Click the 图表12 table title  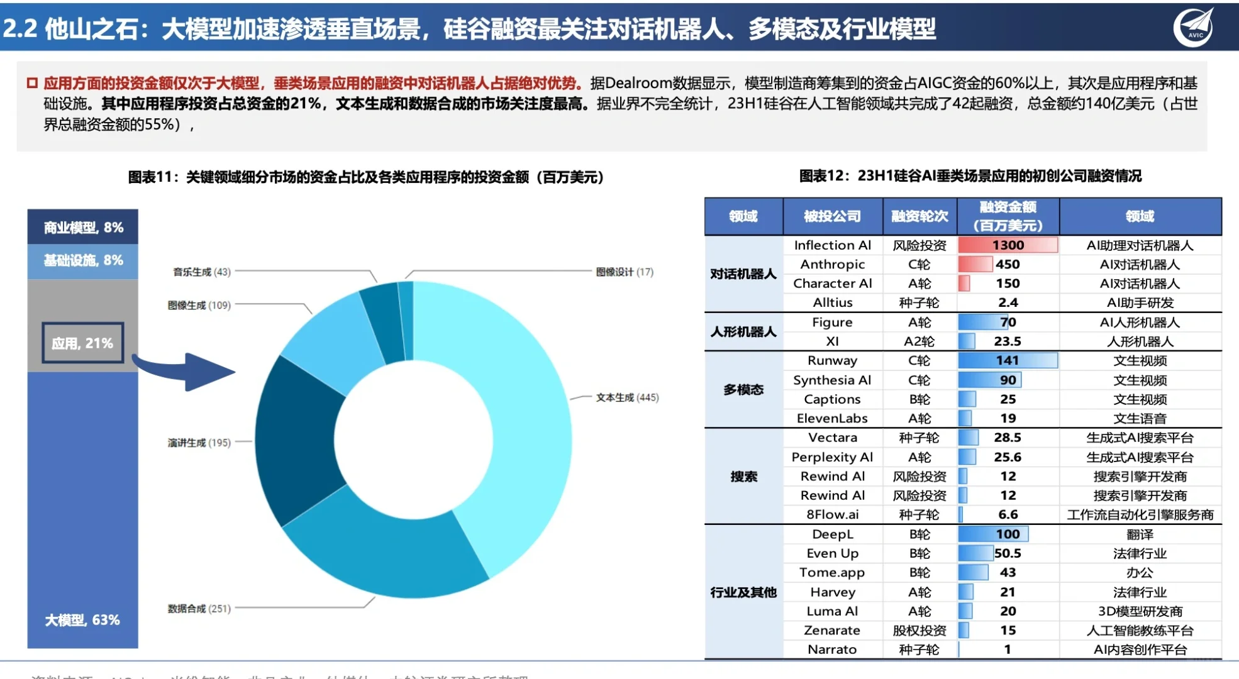coord(970,176)
